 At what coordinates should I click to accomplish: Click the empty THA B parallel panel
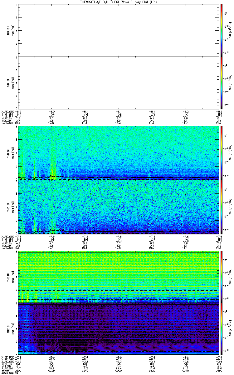pyautogui.click(x=119, y=82)
